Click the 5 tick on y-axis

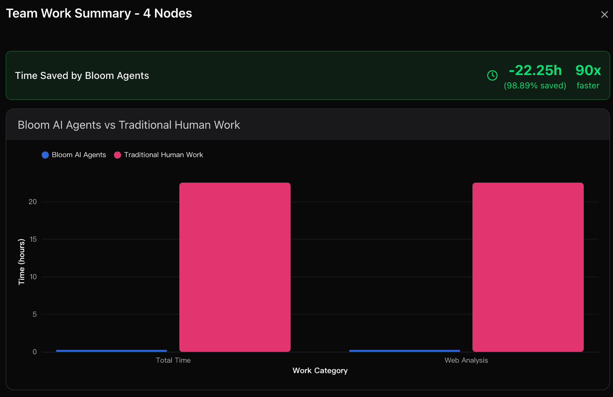[35, 314]
